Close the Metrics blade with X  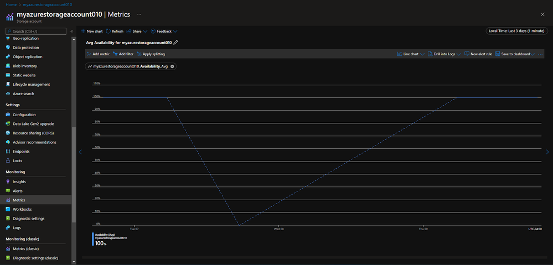542,14
